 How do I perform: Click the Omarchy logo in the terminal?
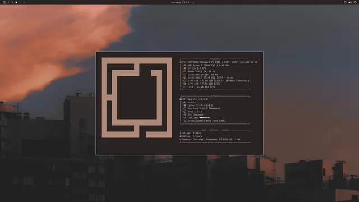pos(137,98)
